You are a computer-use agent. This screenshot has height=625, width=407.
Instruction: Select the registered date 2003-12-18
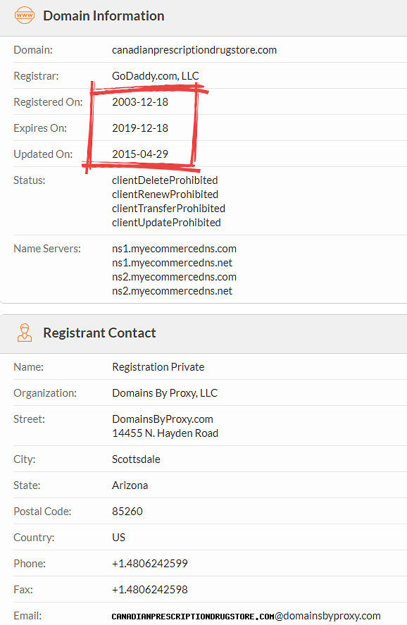coord(140,102)
